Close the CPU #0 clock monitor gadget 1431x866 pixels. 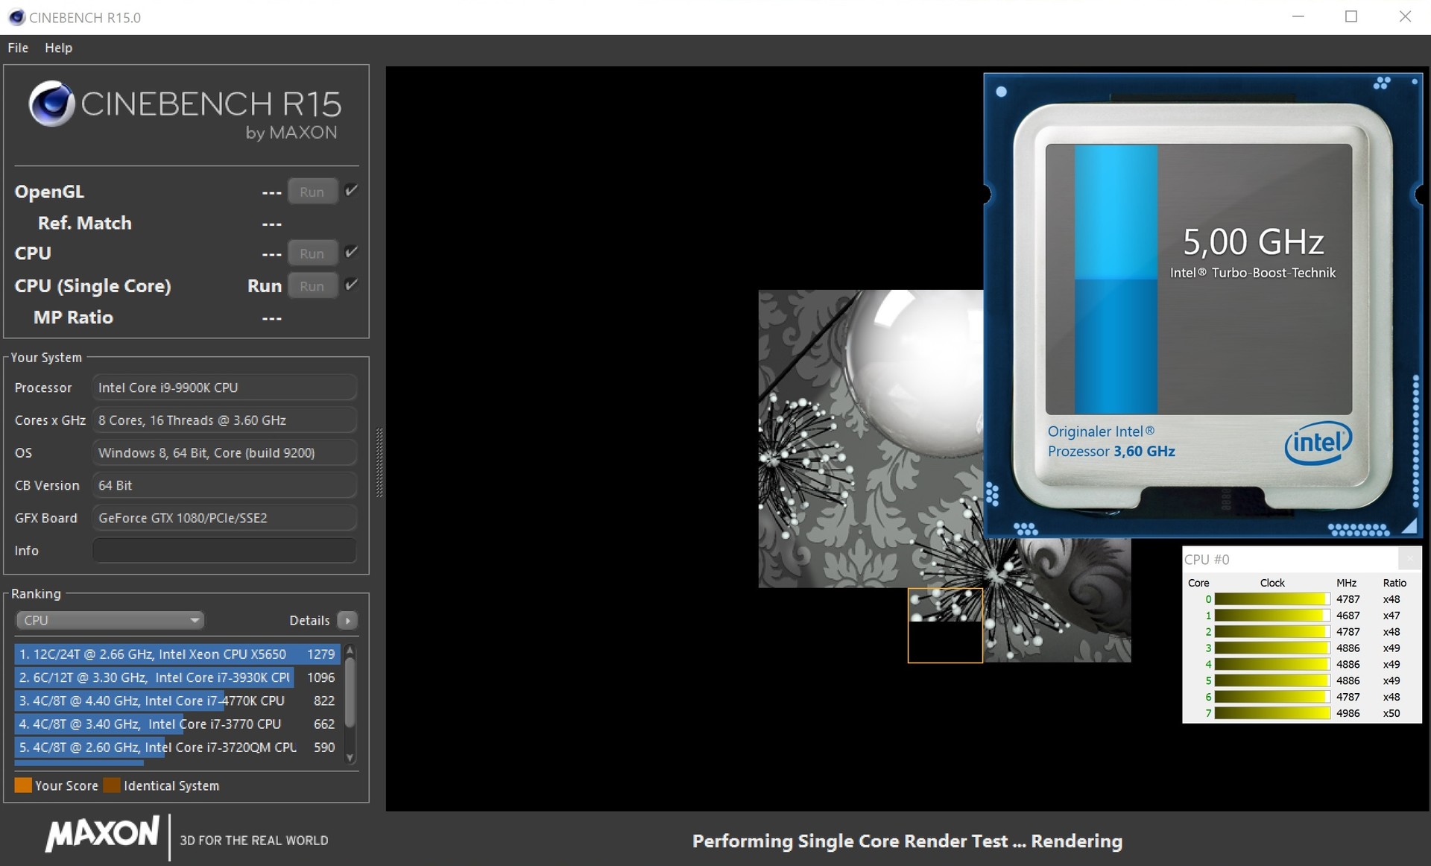[x=1409, y=558]
